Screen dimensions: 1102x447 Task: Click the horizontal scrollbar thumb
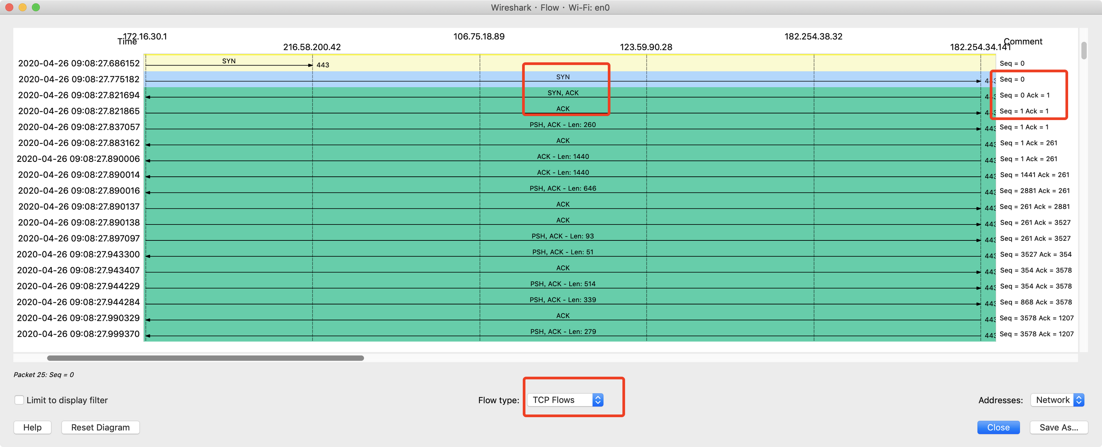(x=205, y=358)
